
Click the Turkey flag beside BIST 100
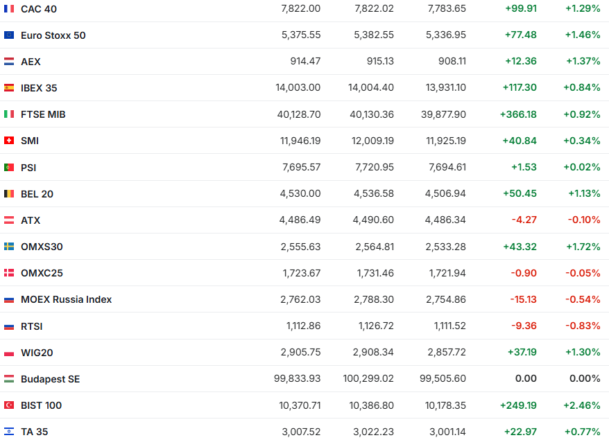(x=9, y=405)
